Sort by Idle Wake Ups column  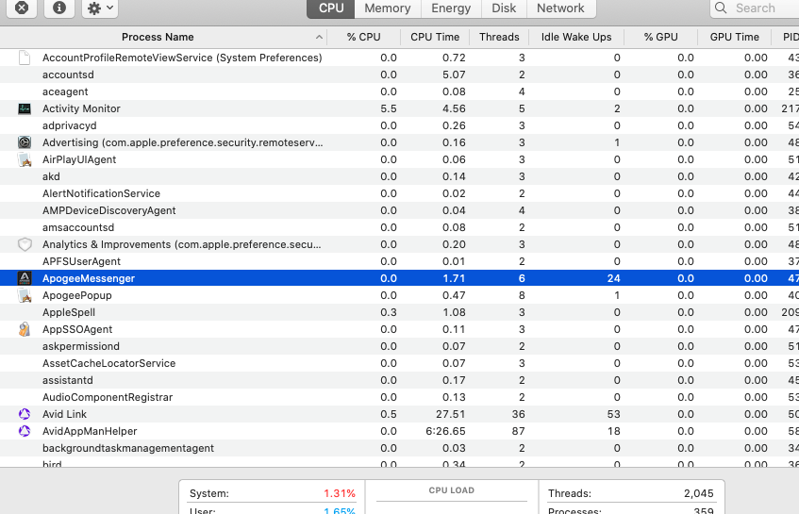[575, 37]
